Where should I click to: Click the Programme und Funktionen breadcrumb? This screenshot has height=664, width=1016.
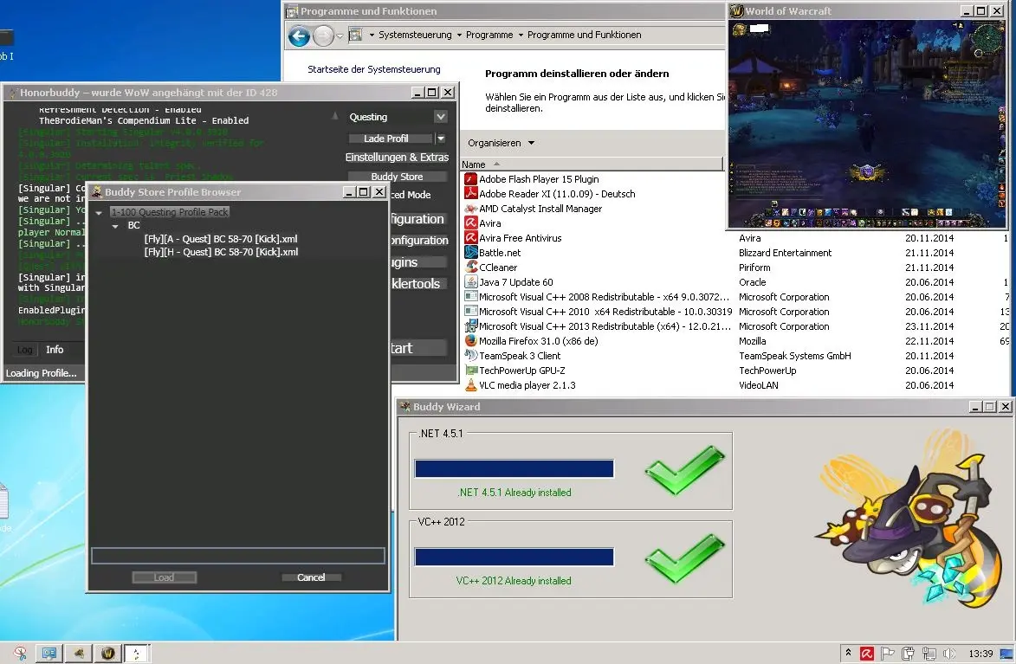(x=584, y=35)
